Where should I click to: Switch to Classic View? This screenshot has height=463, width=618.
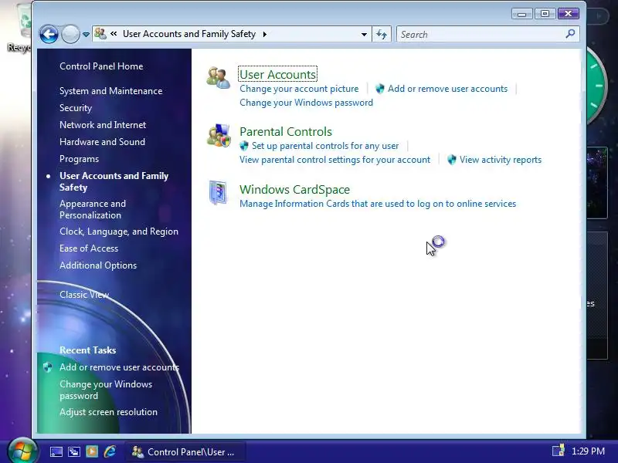coord(84,295)
